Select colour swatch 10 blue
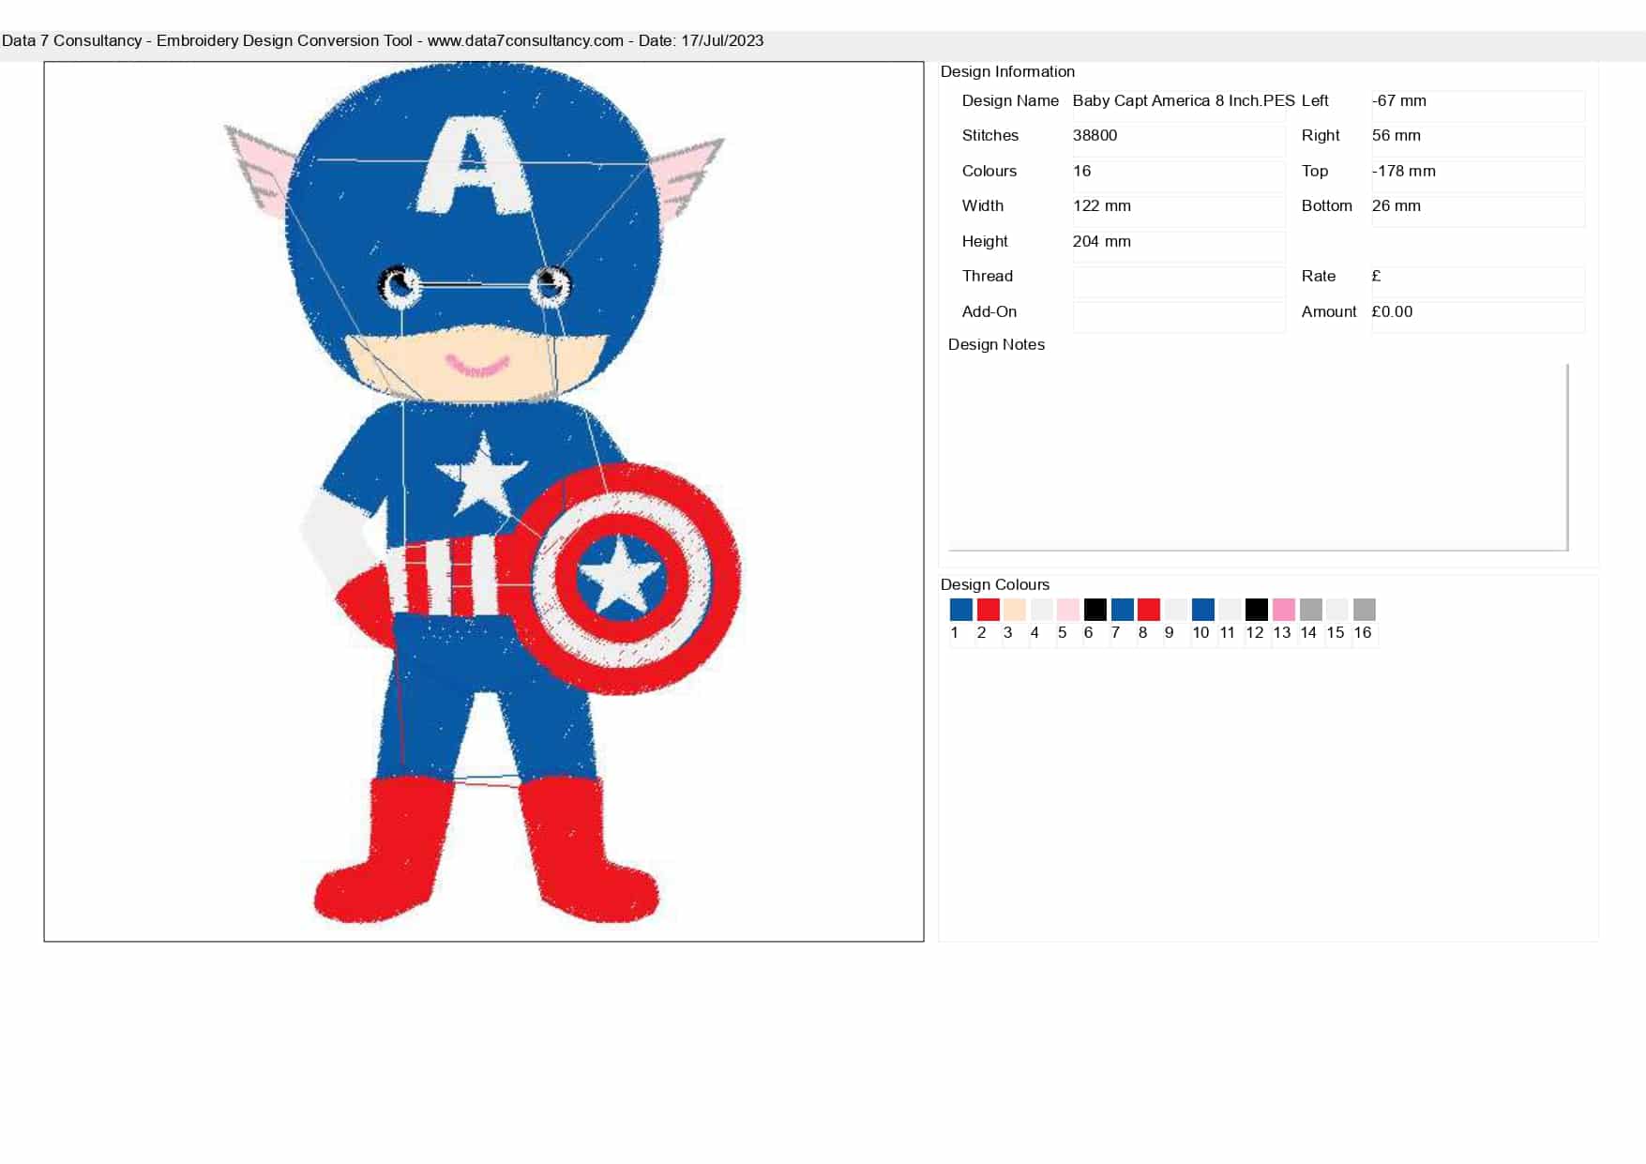The image size is (1646, 1164). (1202, 610)
